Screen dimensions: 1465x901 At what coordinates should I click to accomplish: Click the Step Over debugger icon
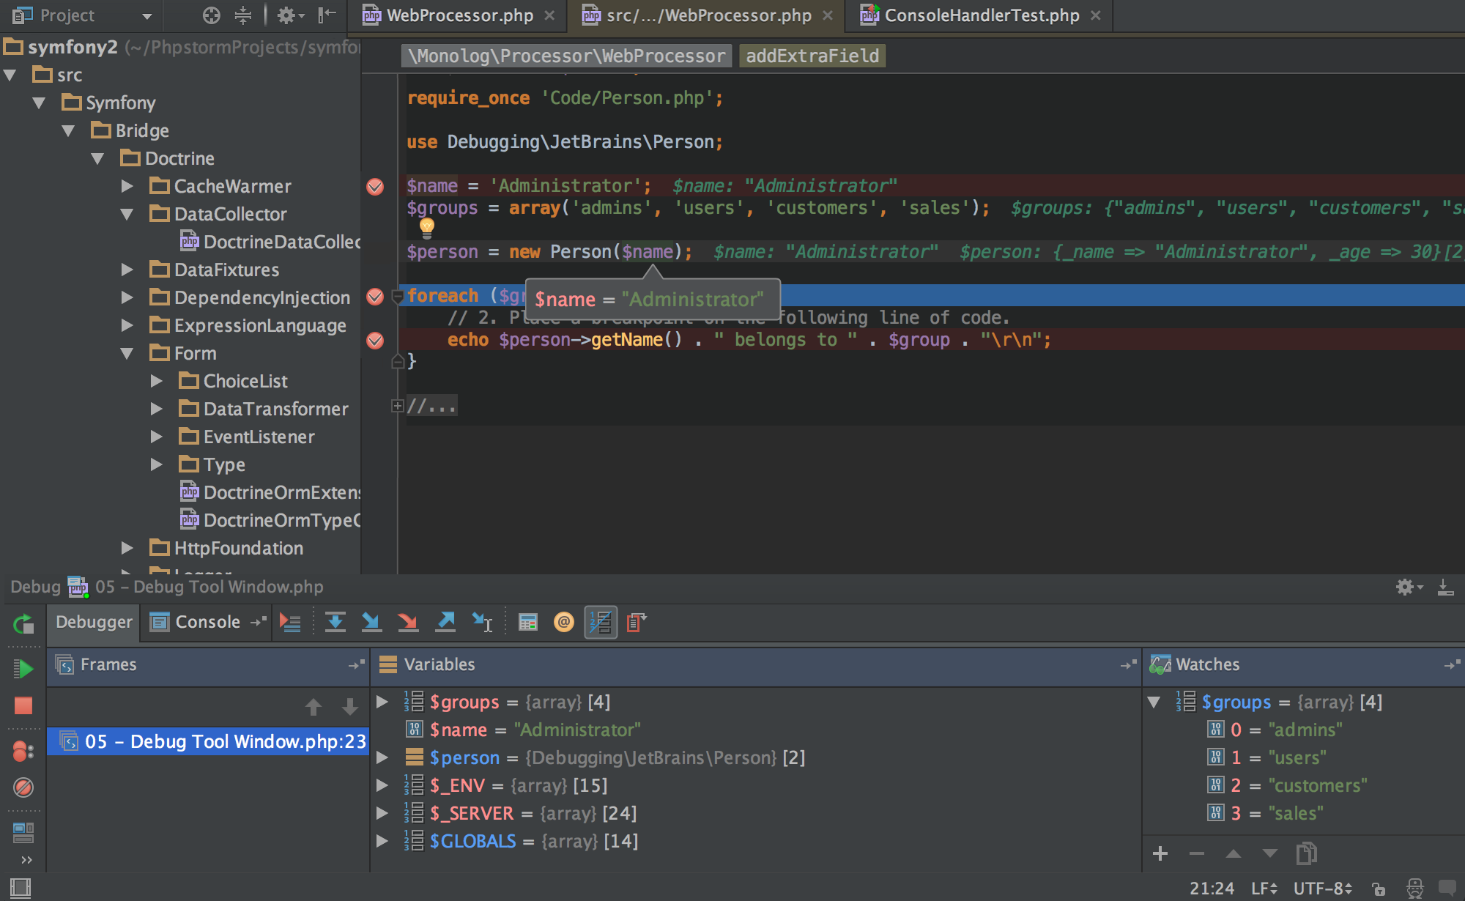point(335,620)
